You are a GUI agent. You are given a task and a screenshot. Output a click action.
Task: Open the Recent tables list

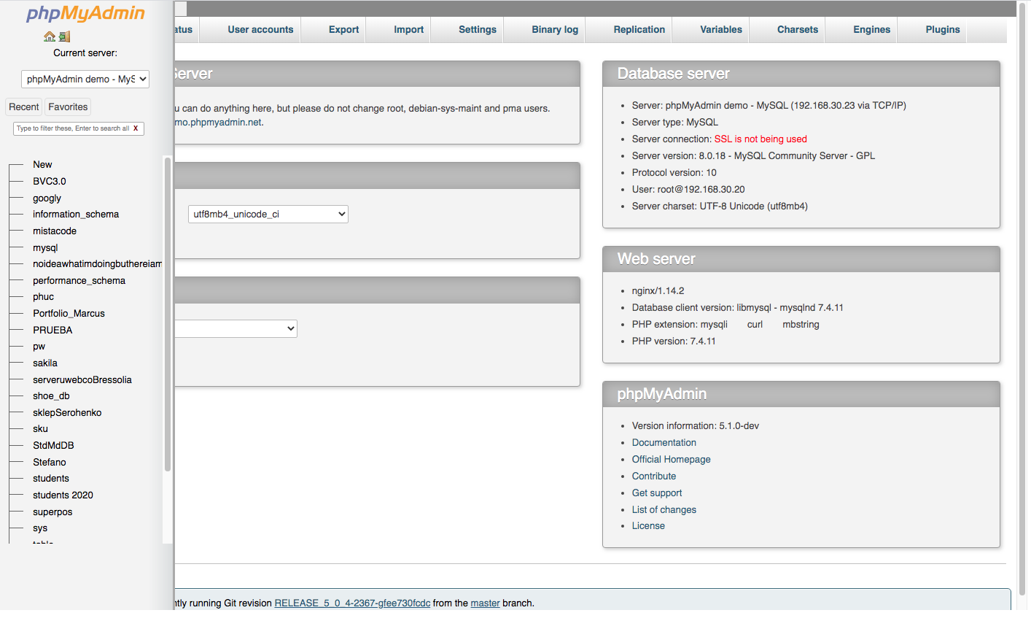pos(24,107)
